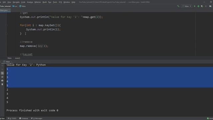The height and width of the screenshot is (120, 213).
Task: Open the Tools menu
Action: coord(55,2)
